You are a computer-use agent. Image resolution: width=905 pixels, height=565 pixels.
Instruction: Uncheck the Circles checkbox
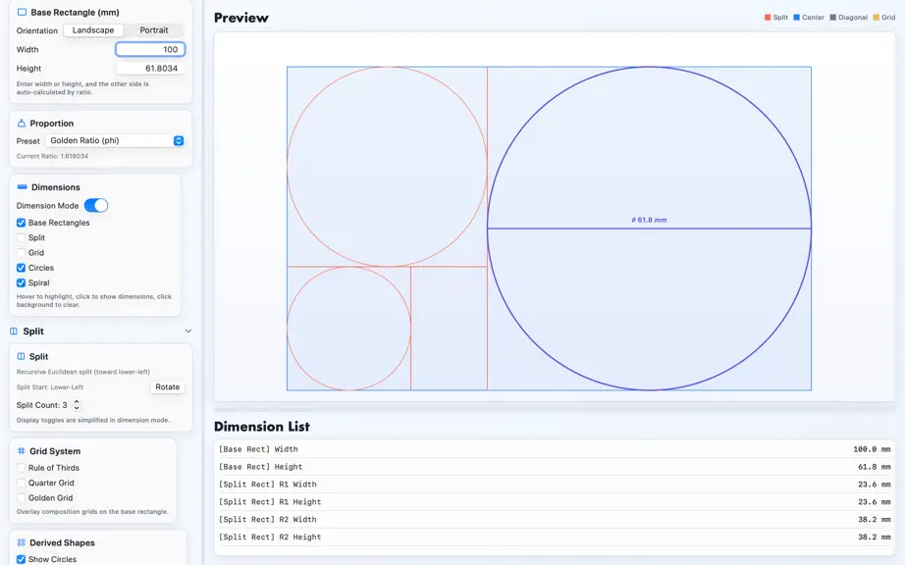pos(22,268)
